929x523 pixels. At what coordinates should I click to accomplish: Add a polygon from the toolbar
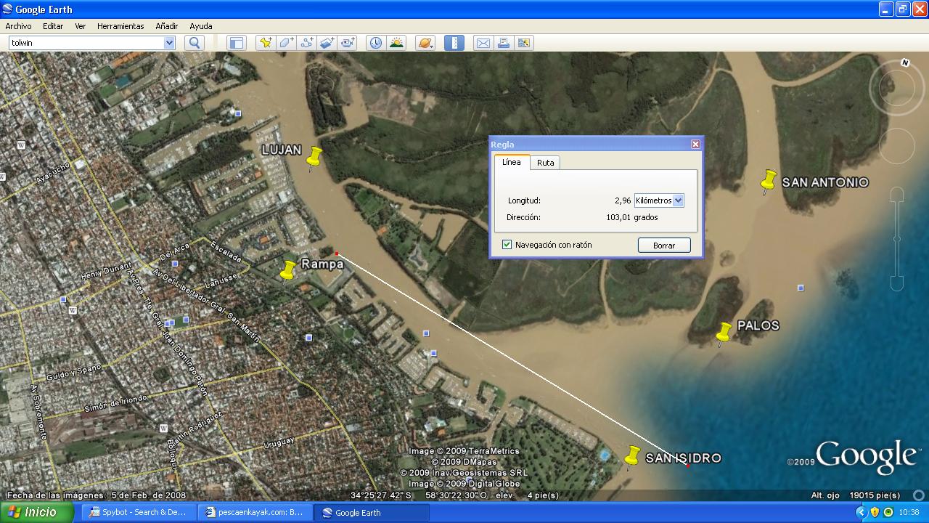tap(286, 43)
